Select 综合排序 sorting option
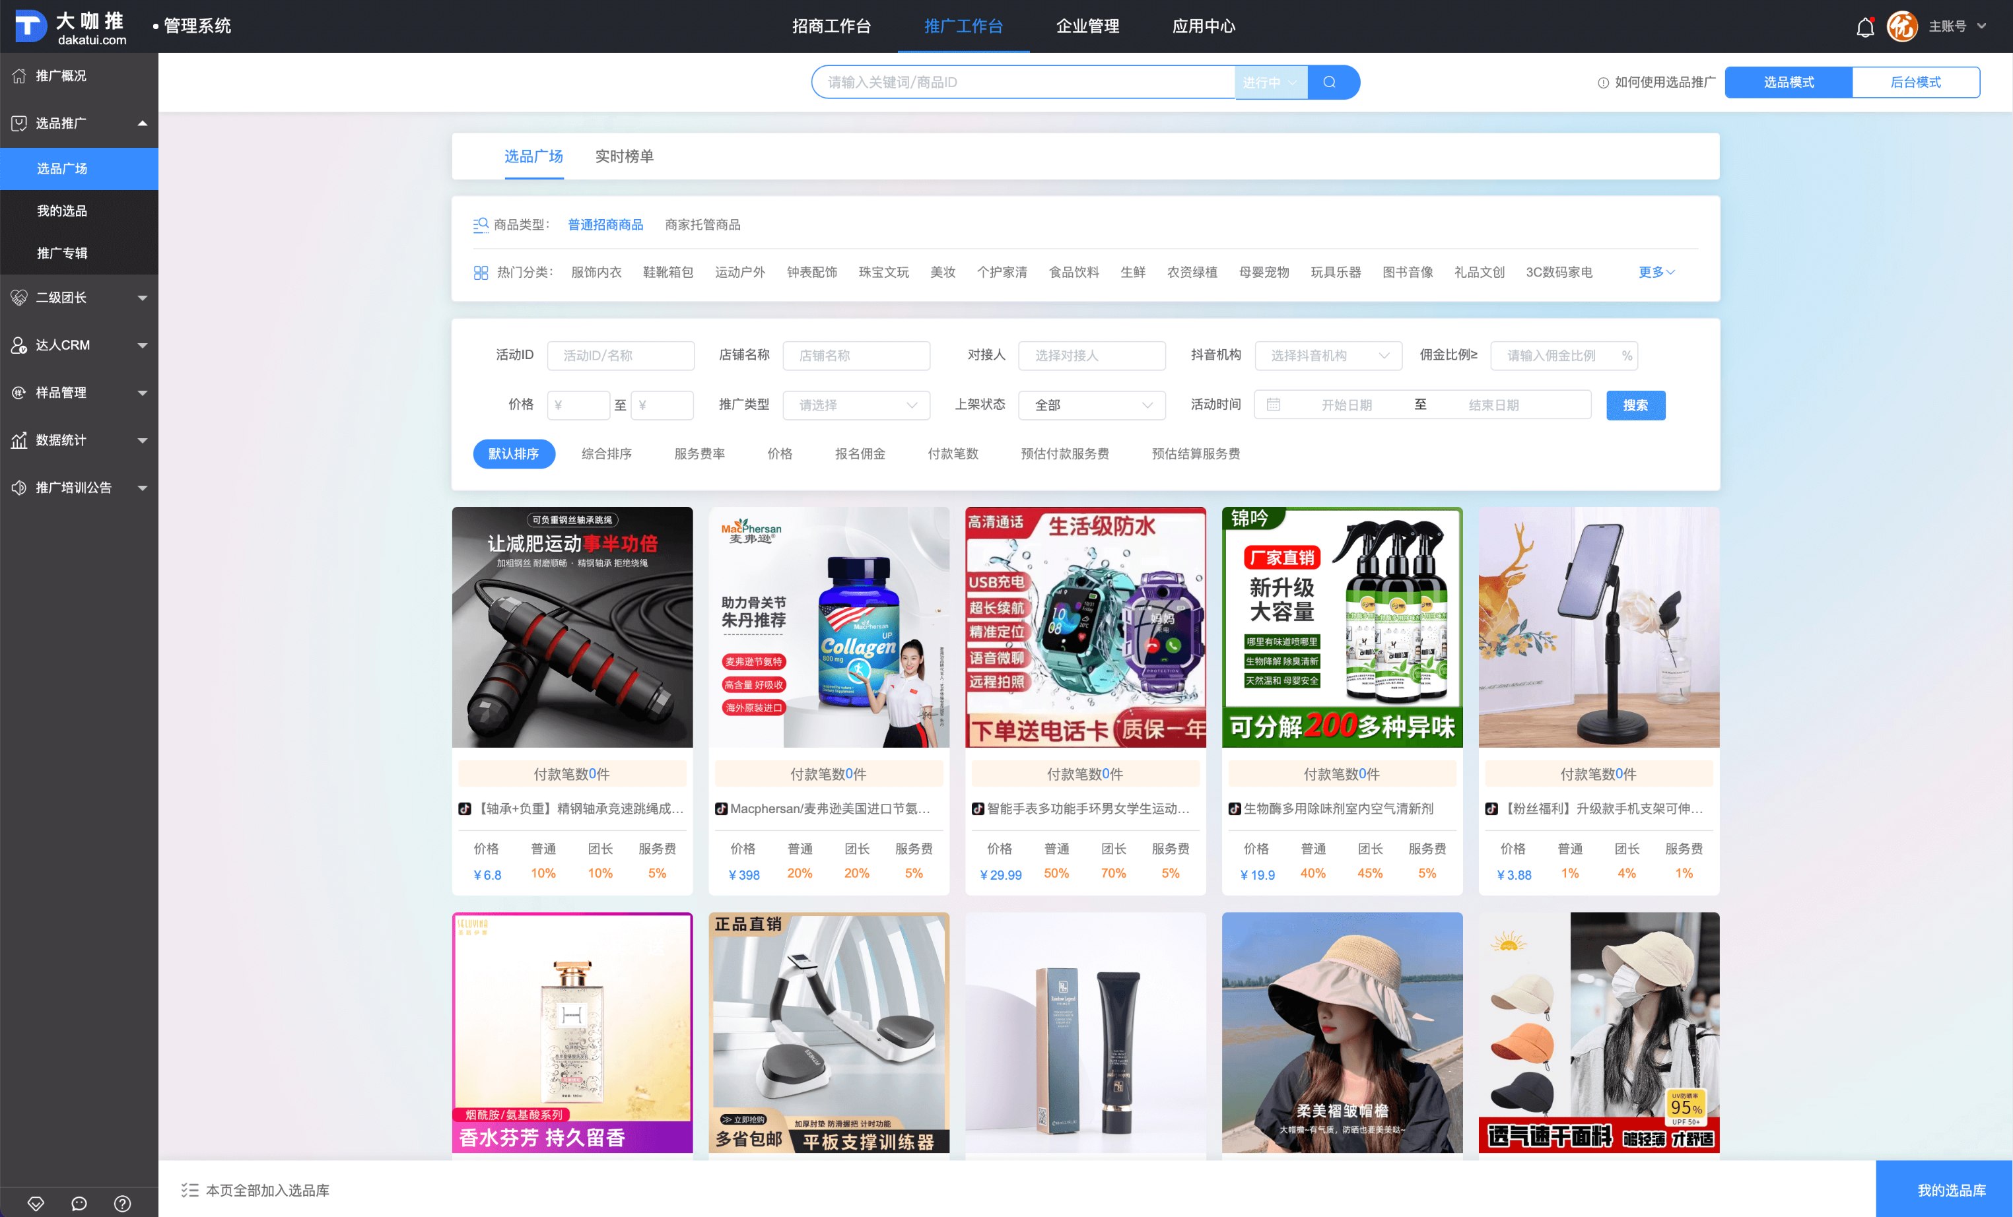This screenshot has height=1217, width=2013. click(606, 453)
